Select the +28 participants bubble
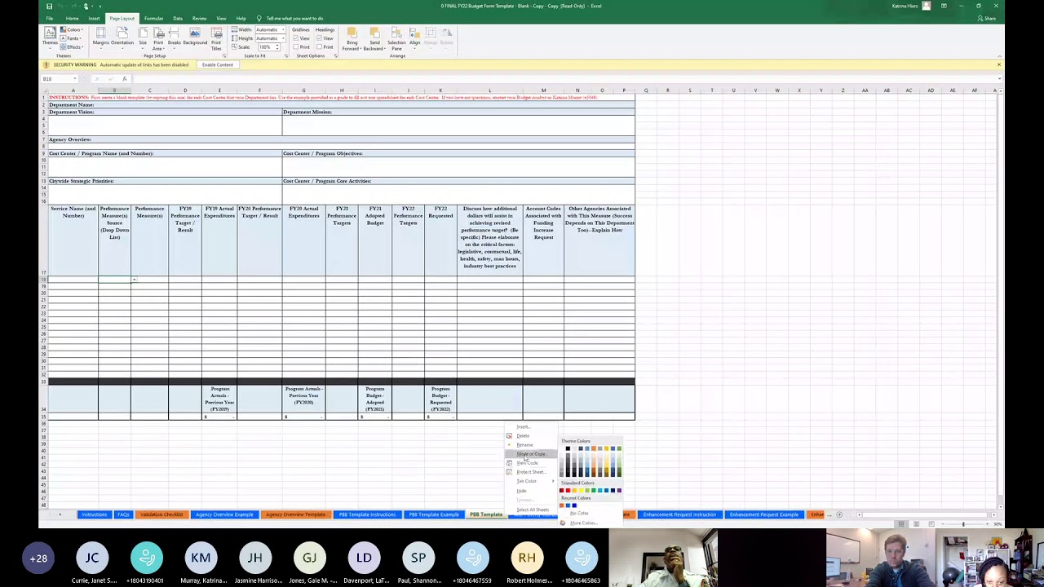The width and height of the screenshot is (1044, 587). [38, 558]
